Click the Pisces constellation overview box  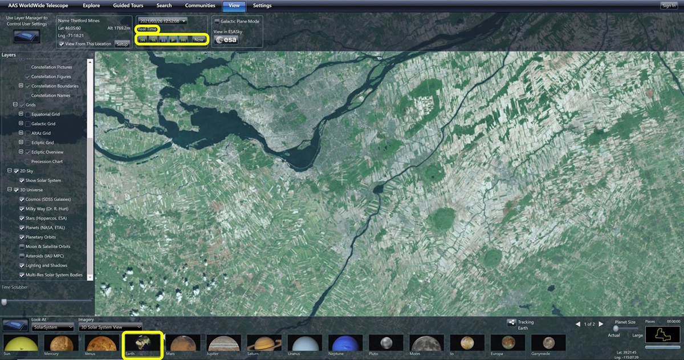663,335
